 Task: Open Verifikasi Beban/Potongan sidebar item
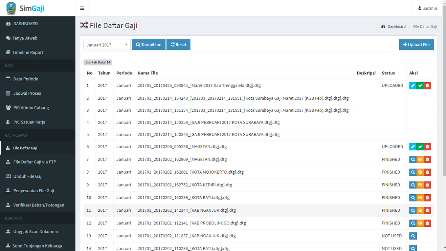(38, 205)
